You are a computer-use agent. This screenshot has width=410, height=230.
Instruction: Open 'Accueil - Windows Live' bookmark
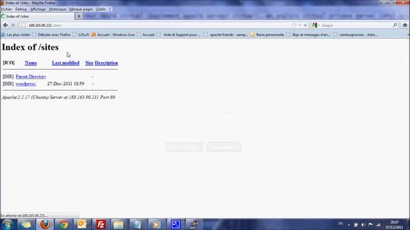pos(113,34)
